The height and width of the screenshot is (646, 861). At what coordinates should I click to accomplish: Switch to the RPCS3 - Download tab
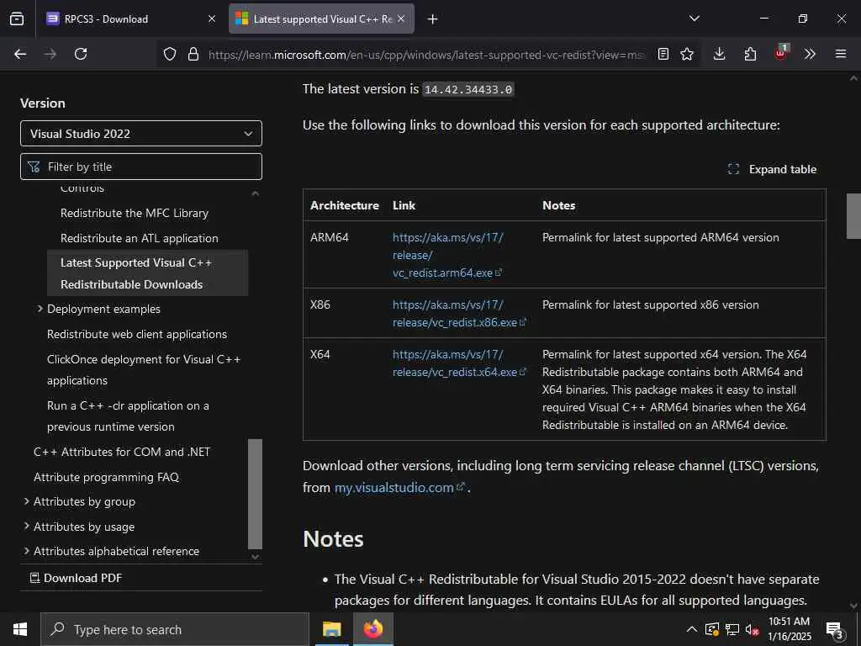click(131, 19)
